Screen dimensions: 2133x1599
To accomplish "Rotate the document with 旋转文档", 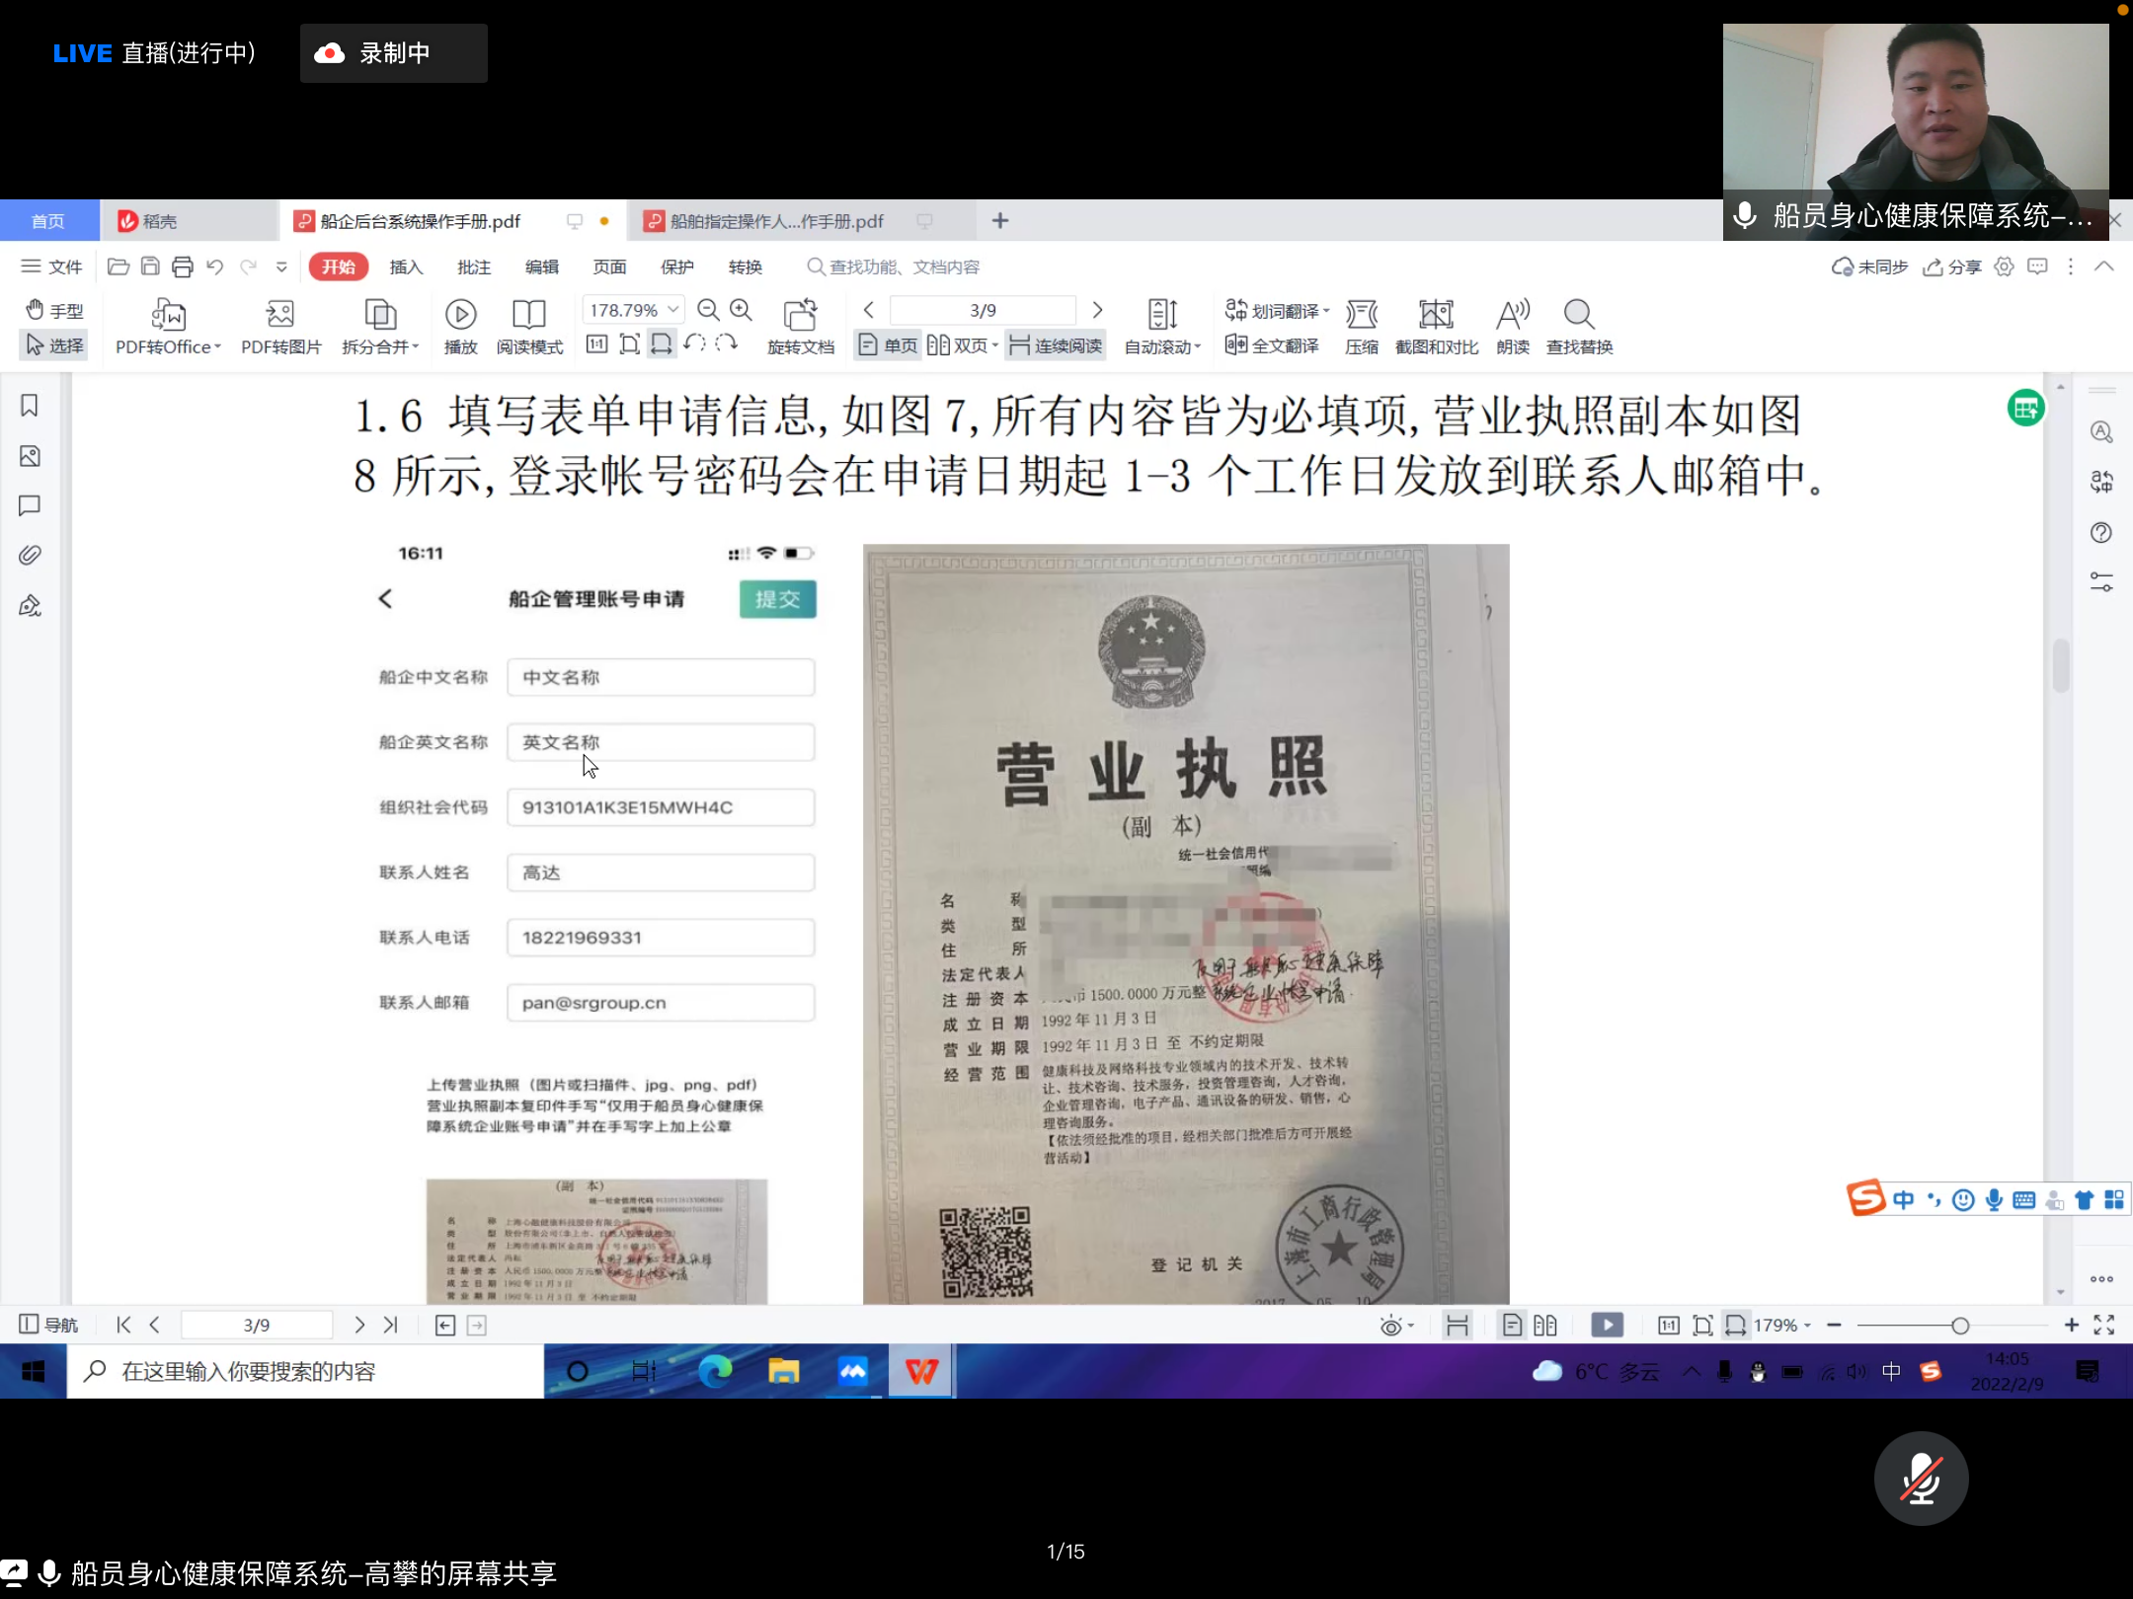I will [801, 327].
